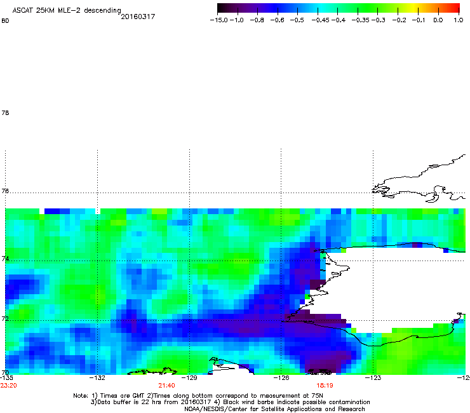Screen dimensions: 470x413
Task: Click the date label 20160317 in the title
Action: 138,17
